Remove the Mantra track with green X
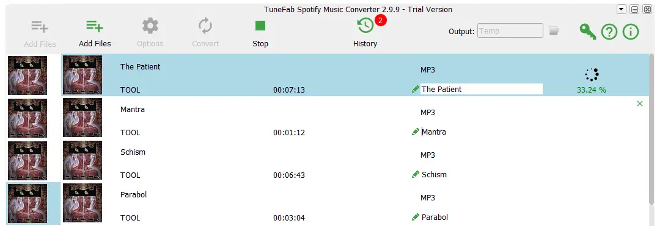Screen dimensions: 657x226 [640, 104]
